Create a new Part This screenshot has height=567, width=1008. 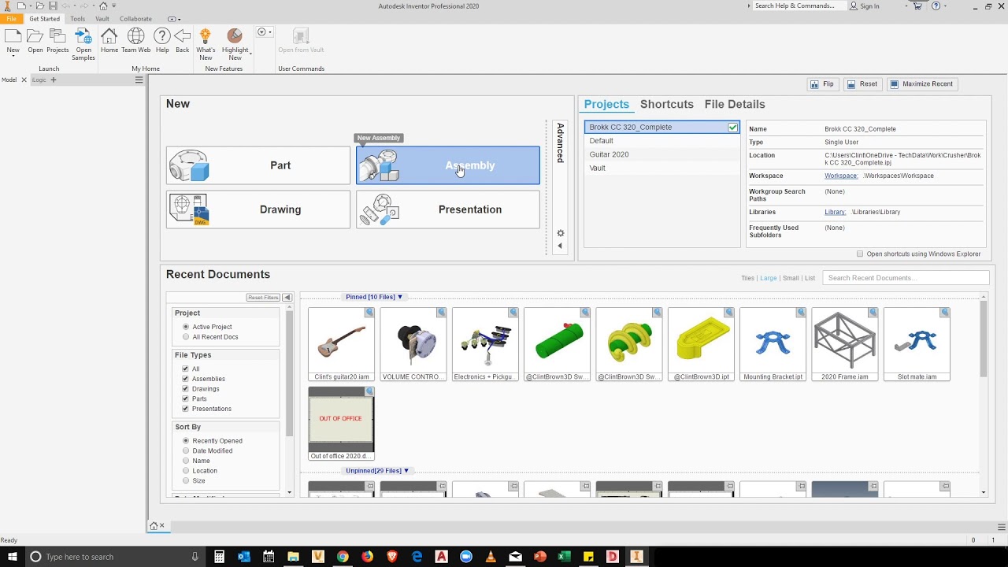tap(258, 165)
